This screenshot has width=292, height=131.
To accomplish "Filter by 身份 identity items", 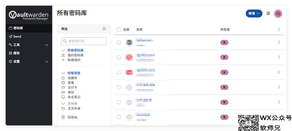I will 71,92.
